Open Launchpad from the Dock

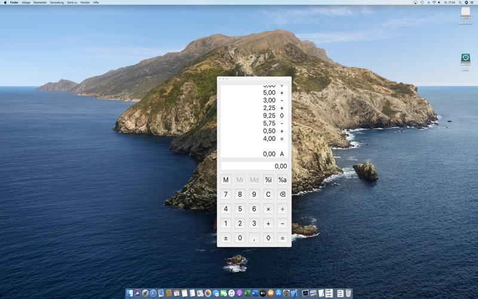(x=145, y=293)
